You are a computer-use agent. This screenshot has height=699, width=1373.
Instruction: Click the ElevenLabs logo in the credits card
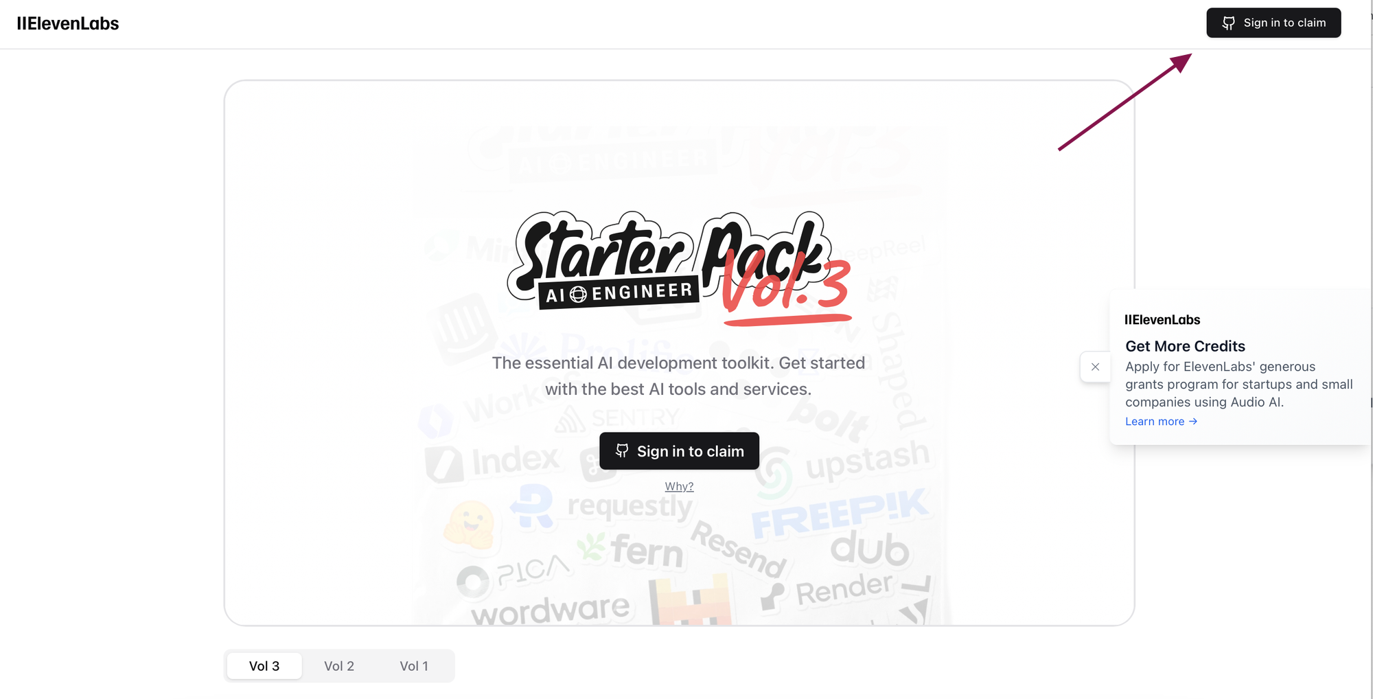pos(1162,320)
